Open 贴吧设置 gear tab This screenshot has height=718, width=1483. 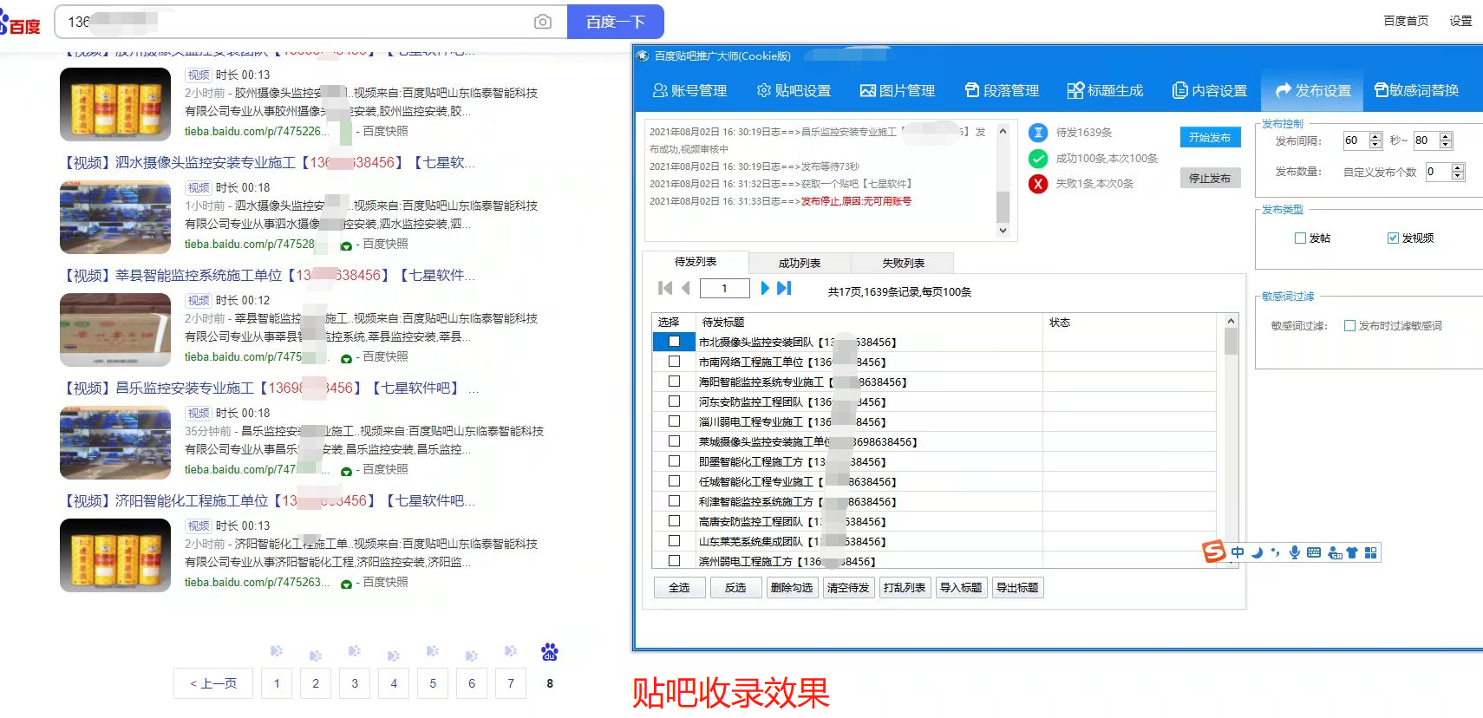coord(794,90)
